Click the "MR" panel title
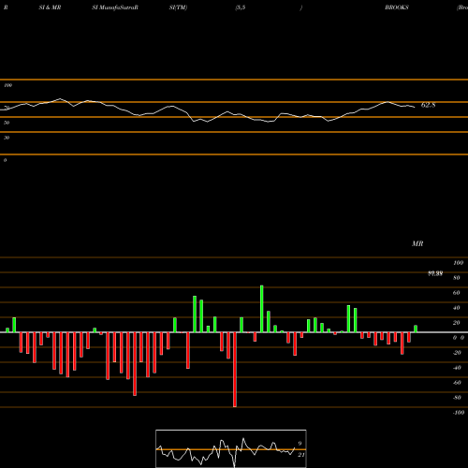This screenshot has width=468, height=468. [x=417, y=243]
